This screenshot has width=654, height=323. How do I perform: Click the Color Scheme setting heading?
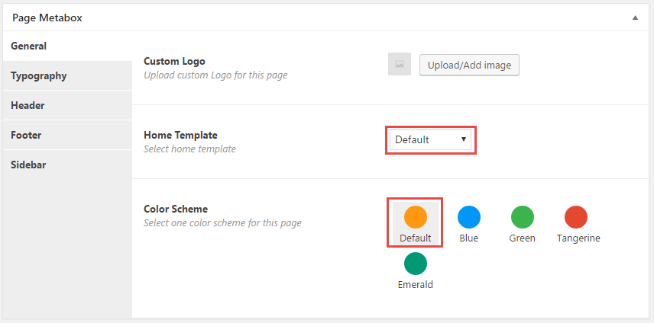[176, 209]
